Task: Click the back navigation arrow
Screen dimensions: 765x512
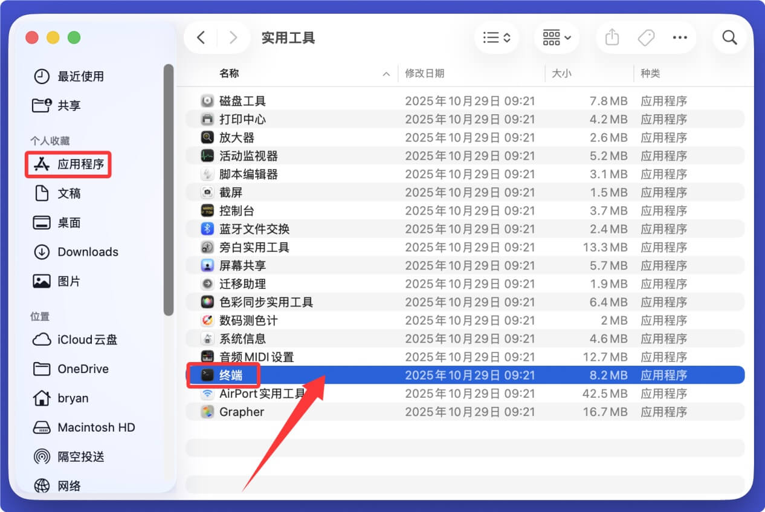Action: click(x=201, y=37)
